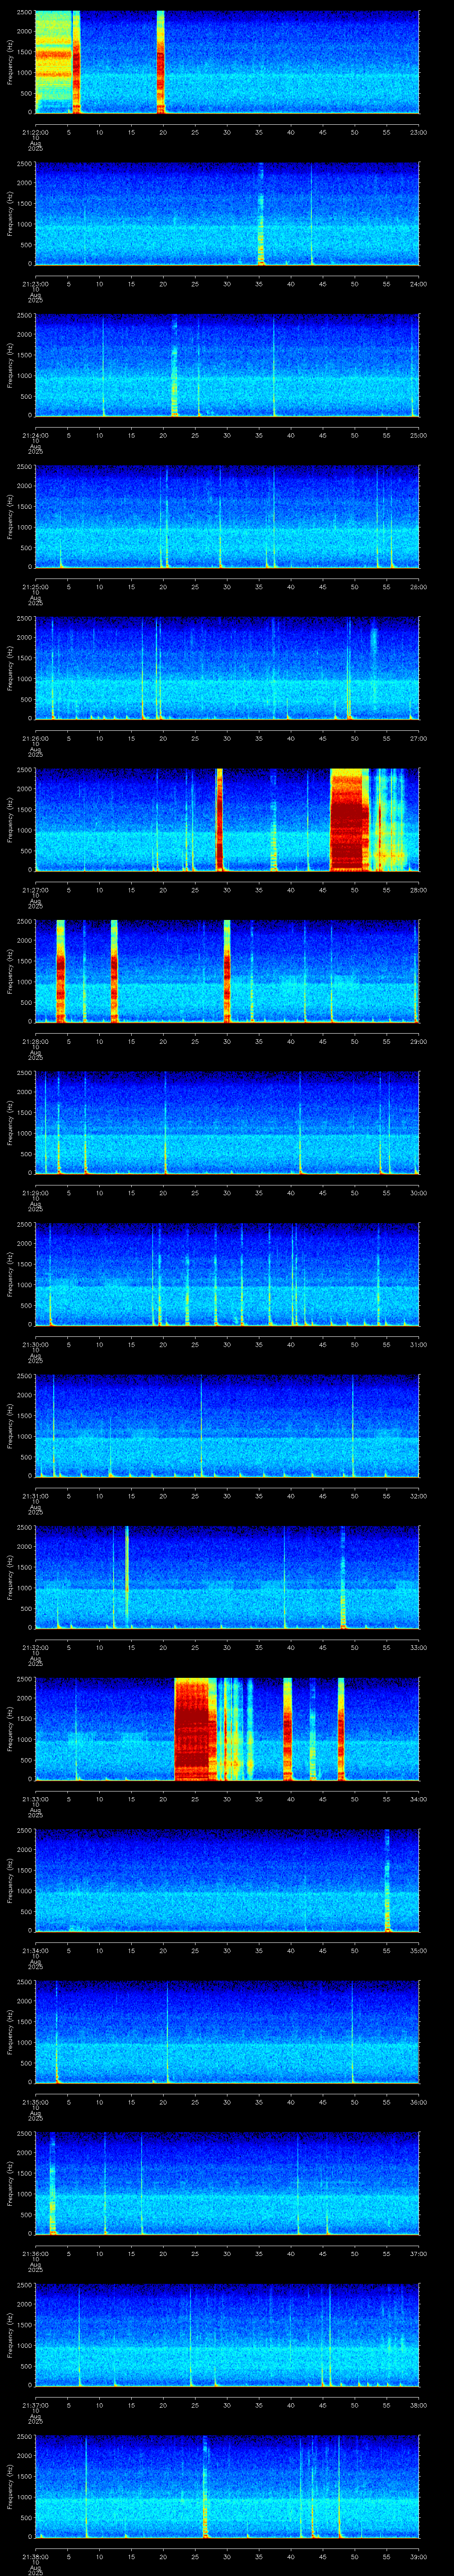This screenshot has height=2576, width=454.
Task: Select the burst near 2 s in the 21:36:00 spectrogram
Action: pyautogui.click(x=52, y=2183)
